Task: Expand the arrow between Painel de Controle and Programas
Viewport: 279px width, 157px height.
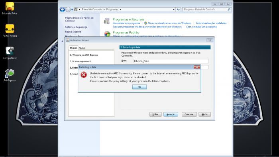Action: pyautogui.click(x=104, y=10)
